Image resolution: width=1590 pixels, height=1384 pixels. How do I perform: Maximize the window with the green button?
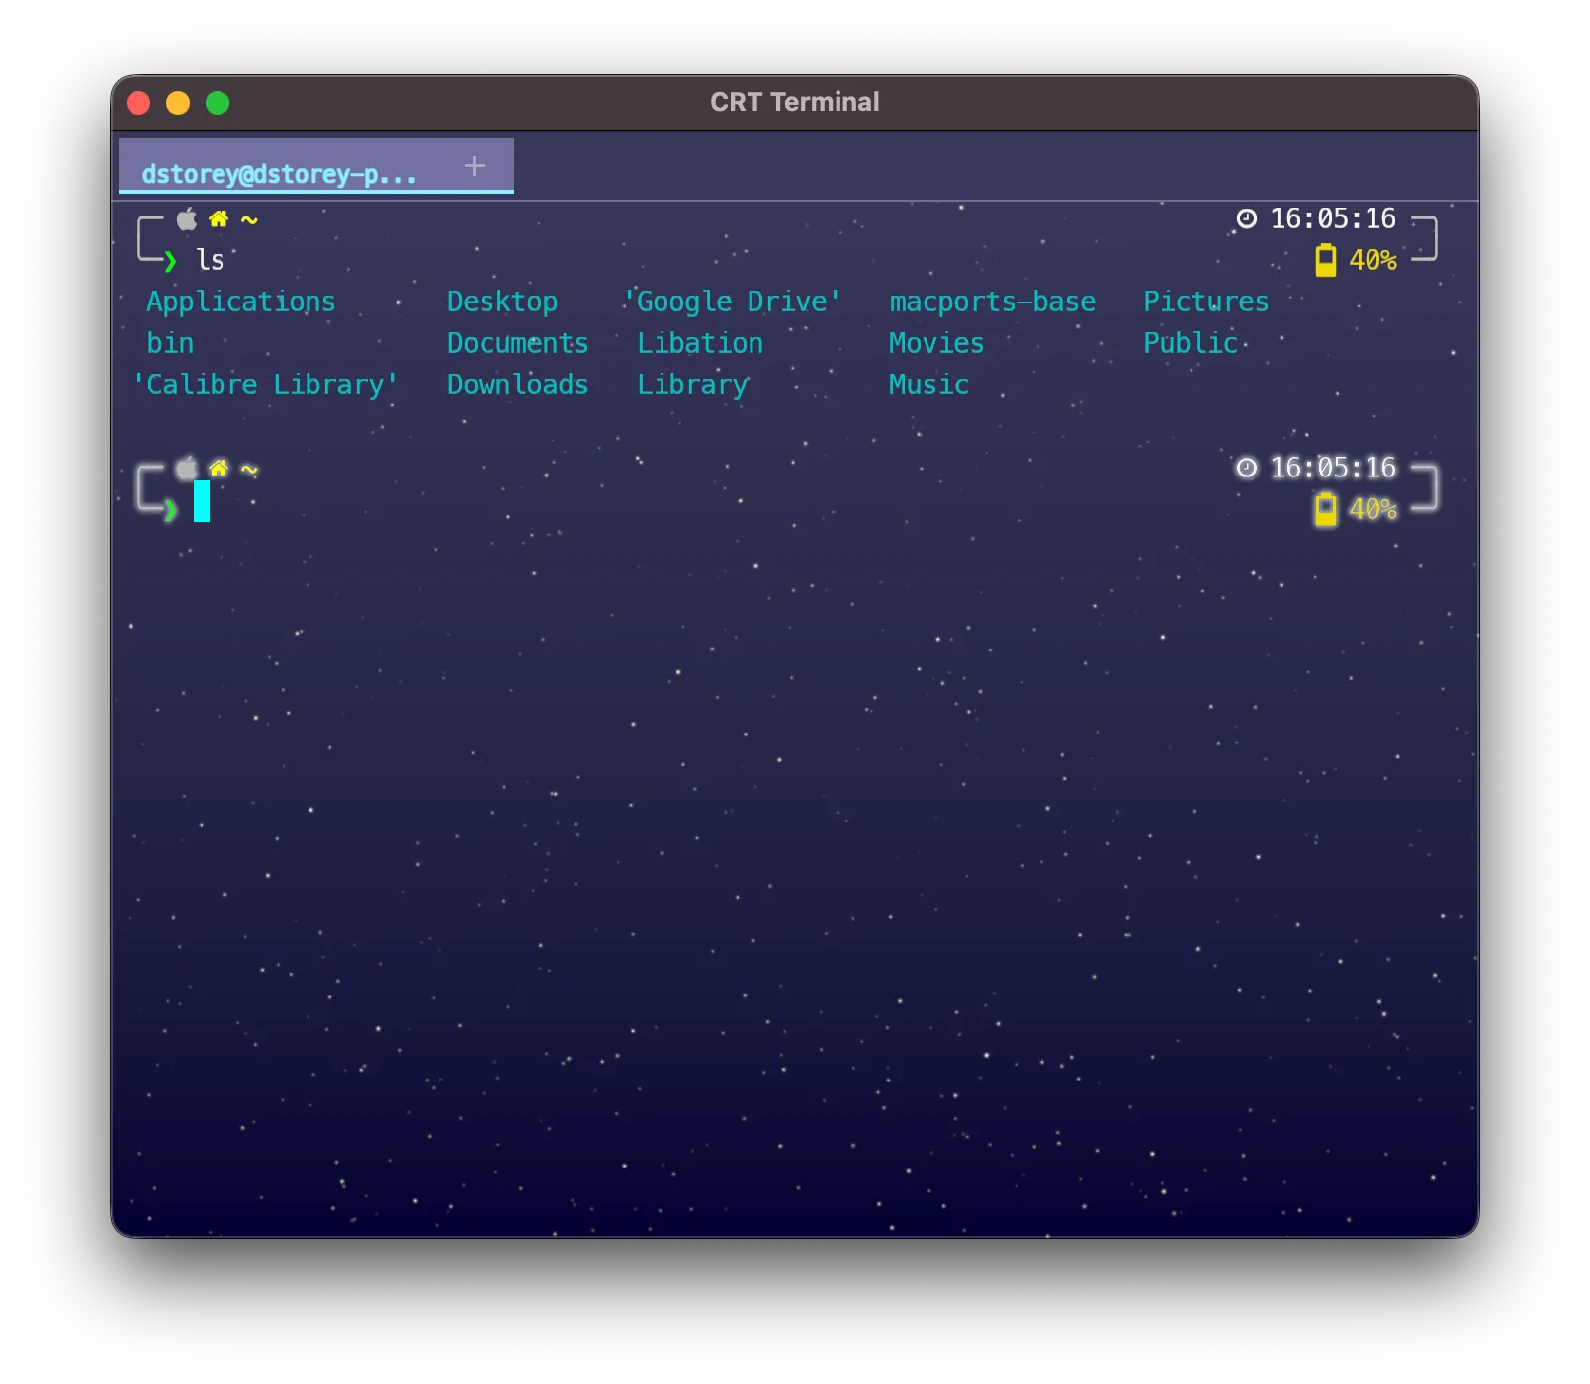tap(218, 103)
